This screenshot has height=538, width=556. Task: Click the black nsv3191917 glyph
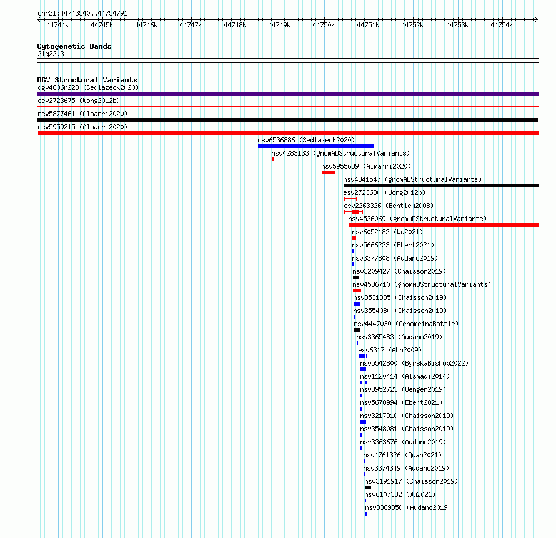pos(368,487)
